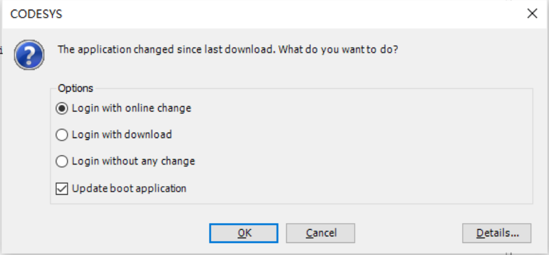The image size is (549, 255).
Task: Click the empty title bar area beside CODESYS
Action: click(x=272, y=14)
